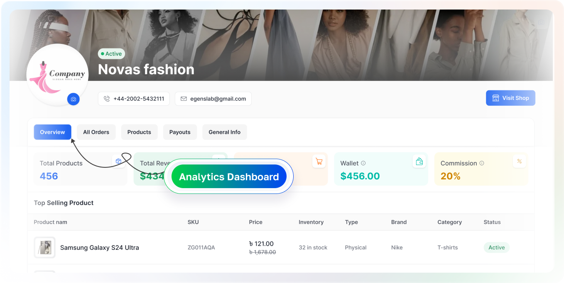This screenshot has width=564, height=283.
Task: Click the cover photo camera icon
Action: pos(541,22)
